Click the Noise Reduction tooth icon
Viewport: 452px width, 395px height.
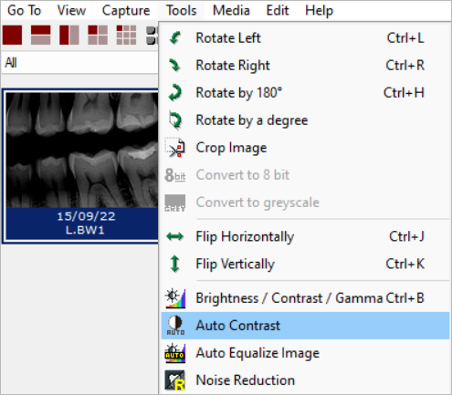[175, 380]
